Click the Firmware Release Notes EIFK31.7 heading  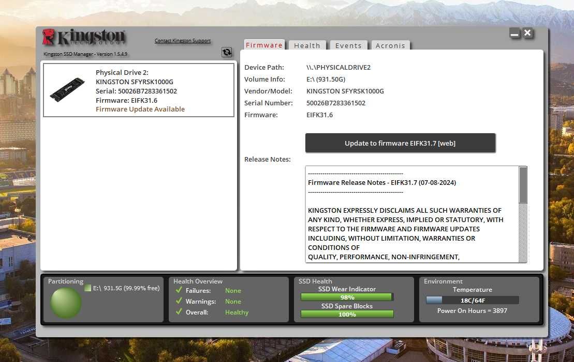(382, 182)
